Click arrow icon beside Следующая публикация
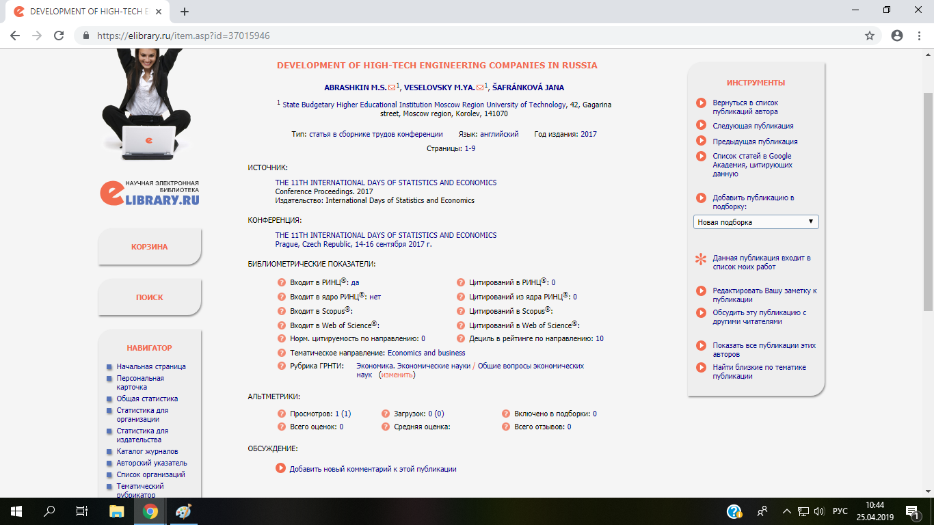Screen dimensions: 934x525 (701, 125)
